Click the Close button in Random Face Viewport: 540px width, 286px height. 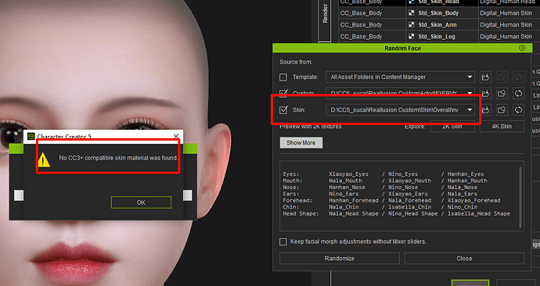(x=464, y=258)
